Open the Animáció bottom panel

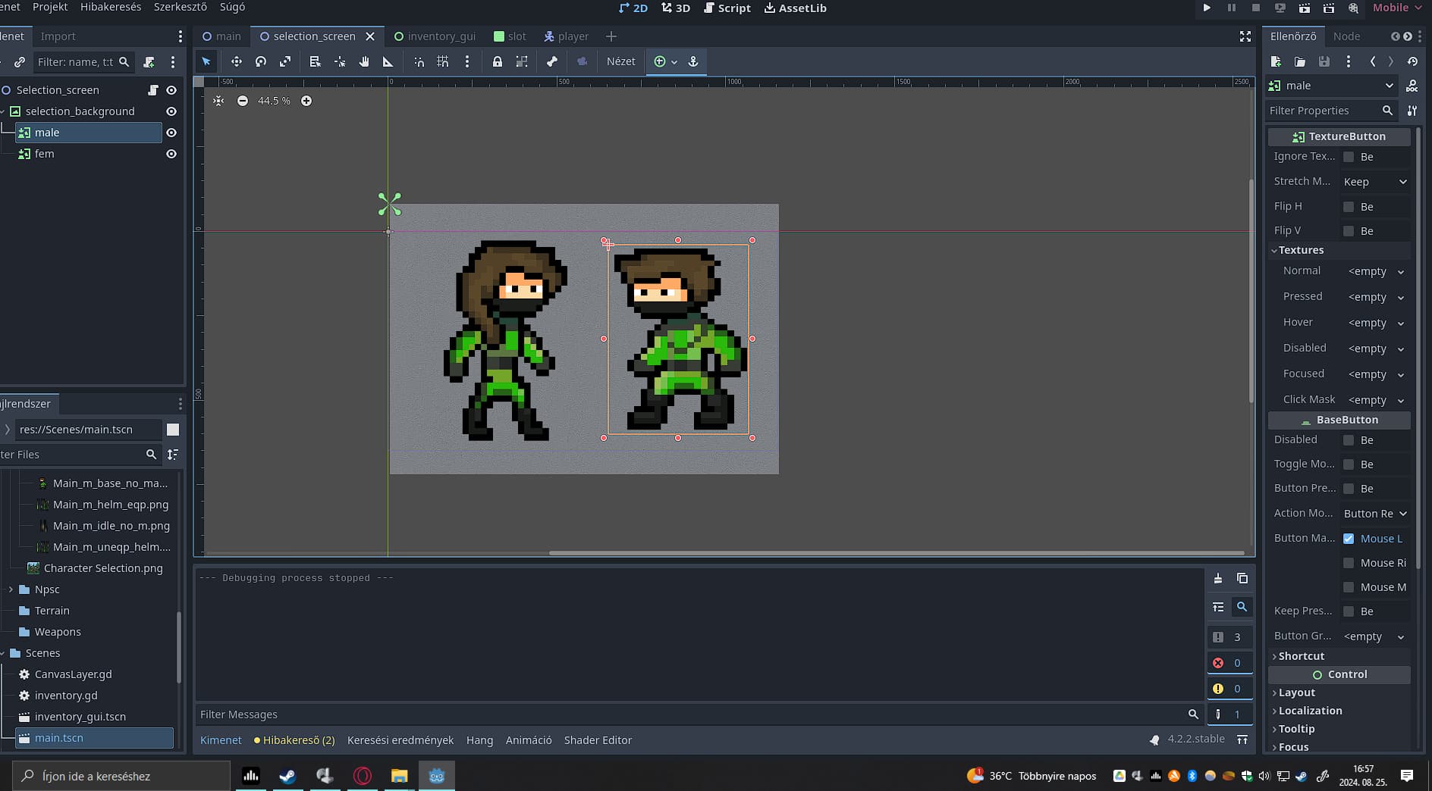[x=529, y=740]
